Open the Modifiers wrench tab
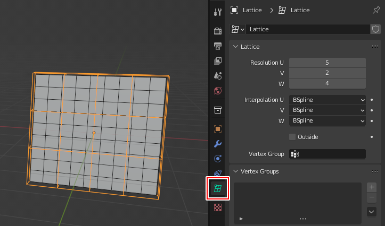385x226 pixels. [217, 144]
